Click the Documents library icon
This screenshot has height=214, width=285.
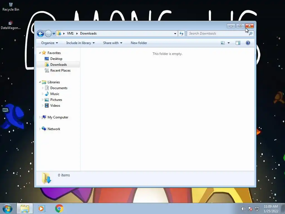[x=47, y=88]
